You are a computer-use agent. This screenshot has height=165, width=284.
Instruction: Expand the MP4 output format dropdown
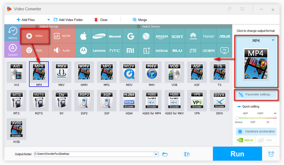click(273, 41)
